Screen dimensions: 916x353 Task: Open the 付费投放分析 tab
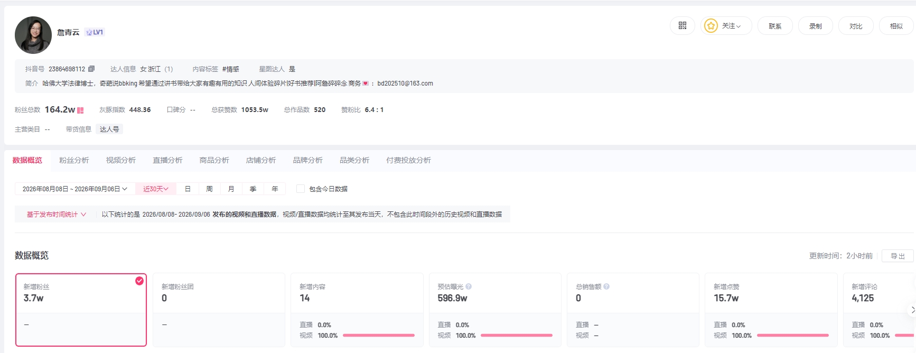point(408,160)
